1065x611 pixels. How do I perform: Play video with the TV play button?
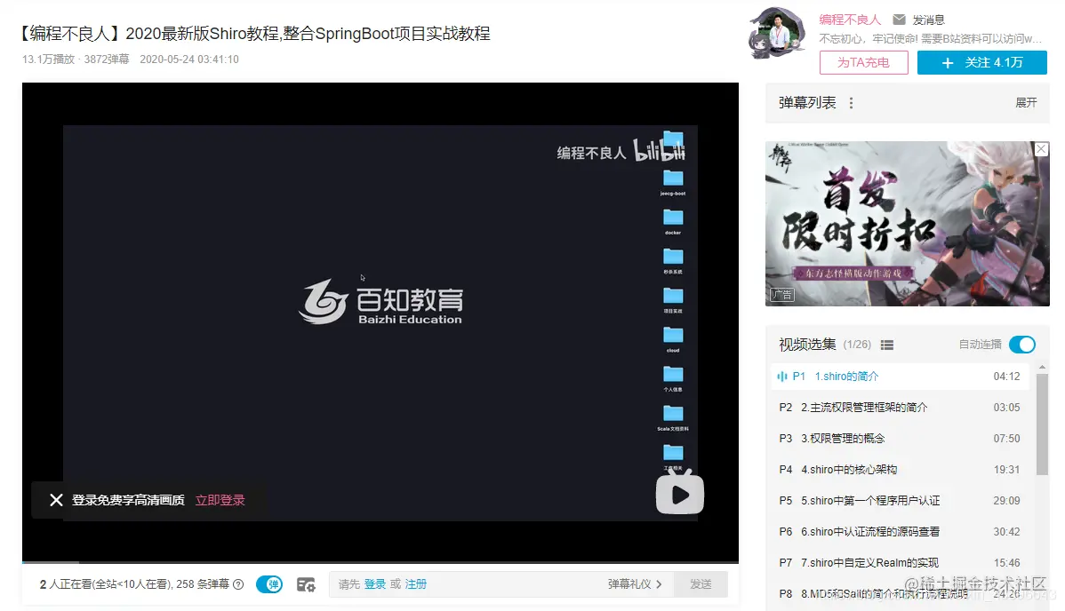[x=680, y=493]
